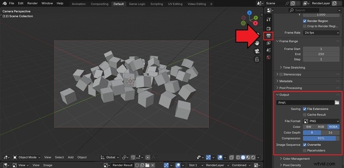The image size is (344, 168).
Task: Open the Combined pass dropdown
Action: (241, 165)
